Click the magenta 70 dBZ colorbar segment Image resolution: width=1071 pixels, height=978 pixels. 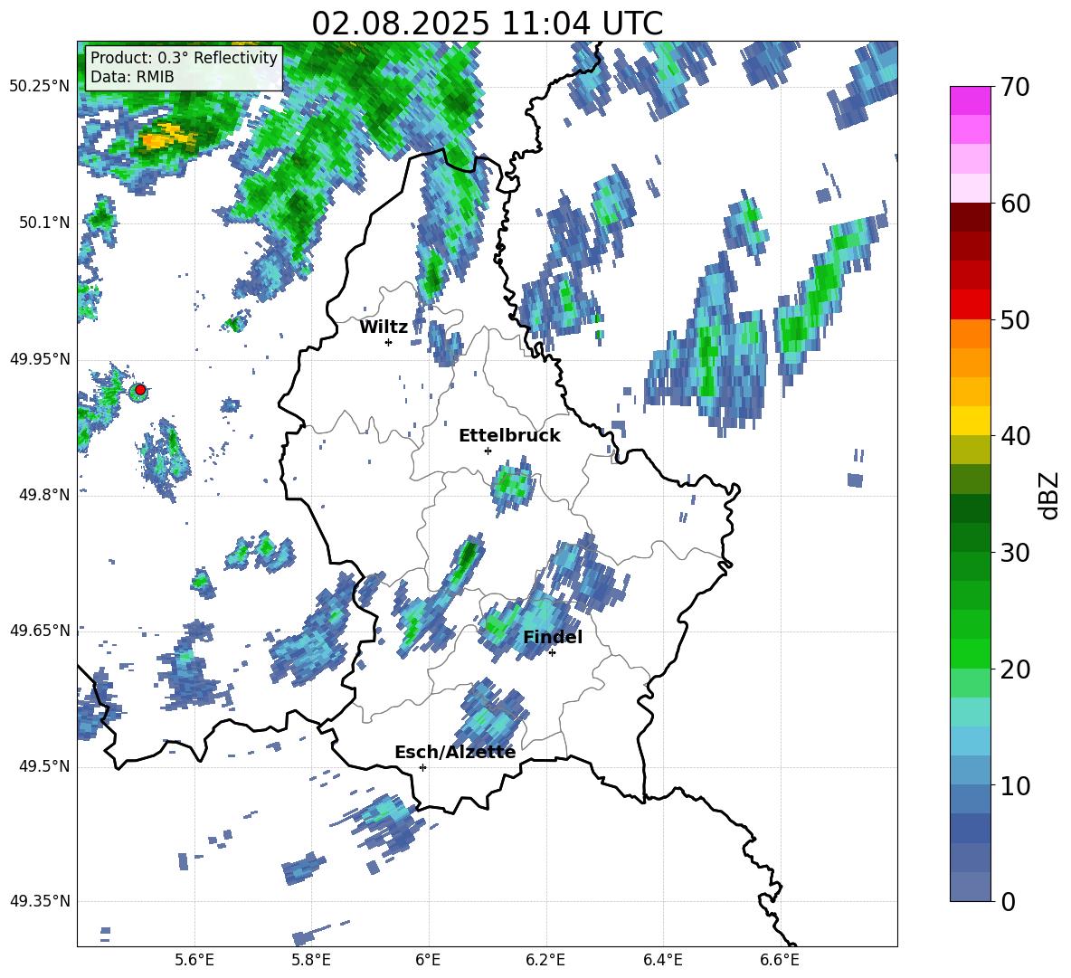pyautogui.click(x=970, y=101)
